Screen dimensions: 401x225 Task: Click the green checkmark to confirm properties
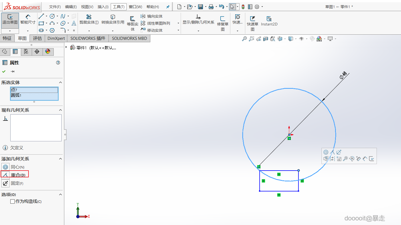(x=4, y=71)
